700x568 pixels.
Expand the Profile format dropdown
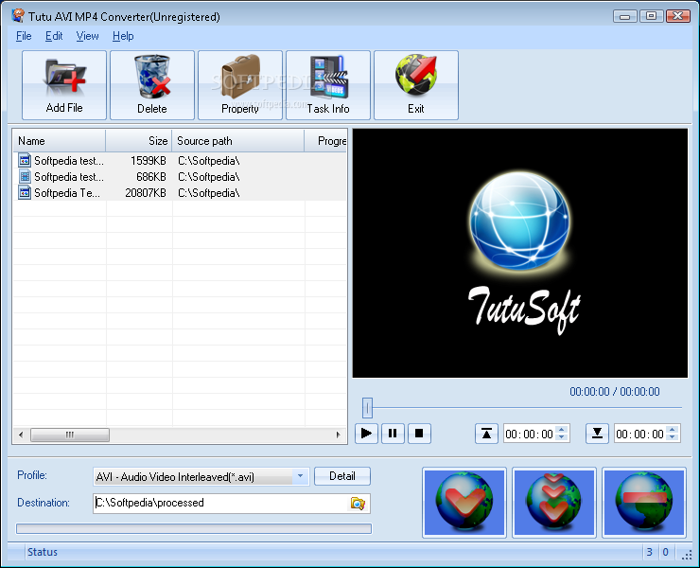[301, 476]
